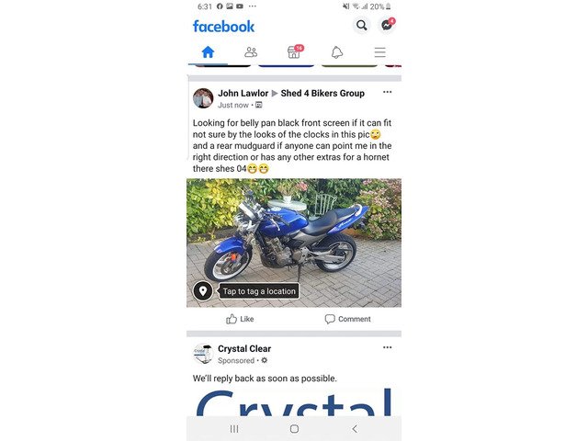View the blue motorcycle photo

click(294, 243)
